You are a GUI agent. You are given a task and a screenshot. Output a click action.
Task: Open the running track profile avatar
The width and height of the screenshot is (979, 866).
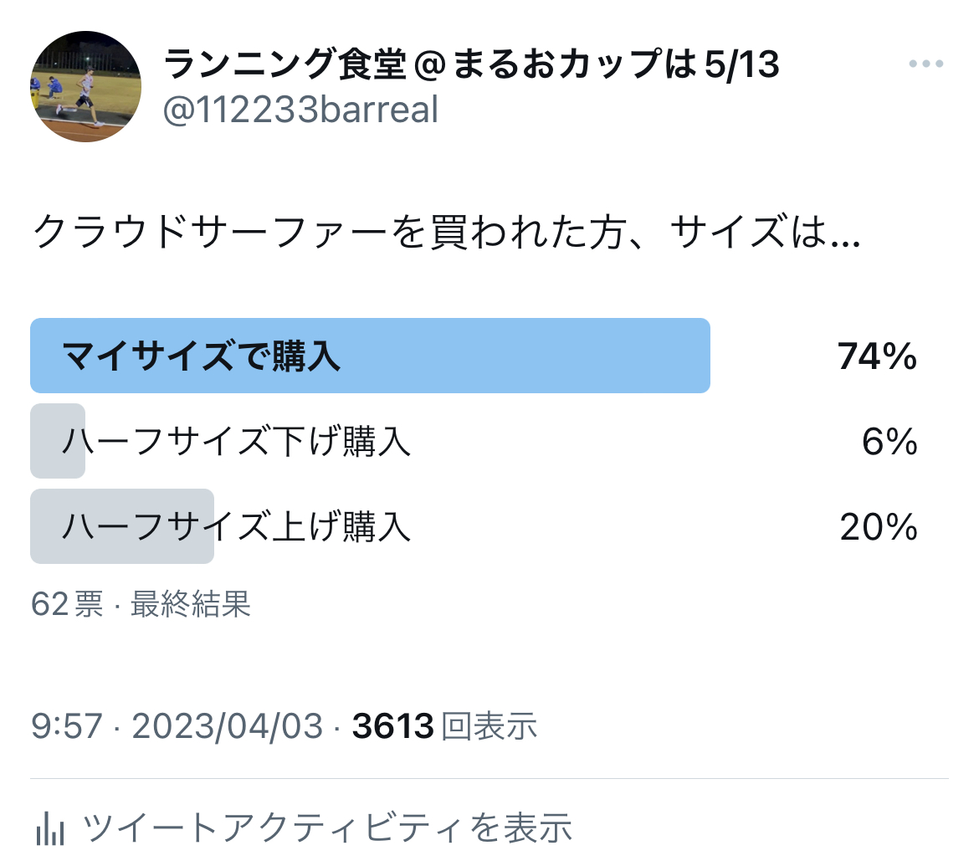[x=86, y=86]
